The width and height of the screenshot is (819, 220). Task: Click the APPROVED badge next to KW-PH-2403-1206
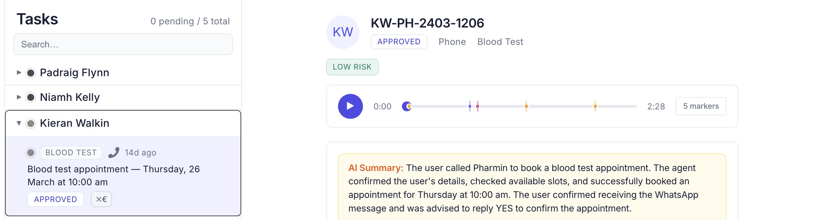pyautogui.click(x=399, y=41)
